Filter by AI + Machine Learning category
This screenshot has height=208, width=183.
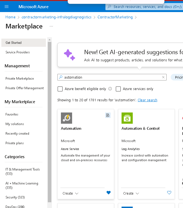(22, 186)
